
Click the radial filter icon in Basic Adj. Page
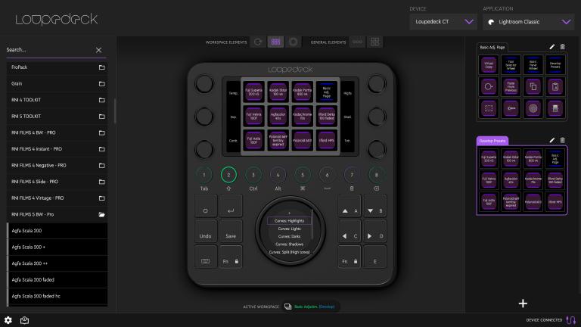(x=533, y=109)
